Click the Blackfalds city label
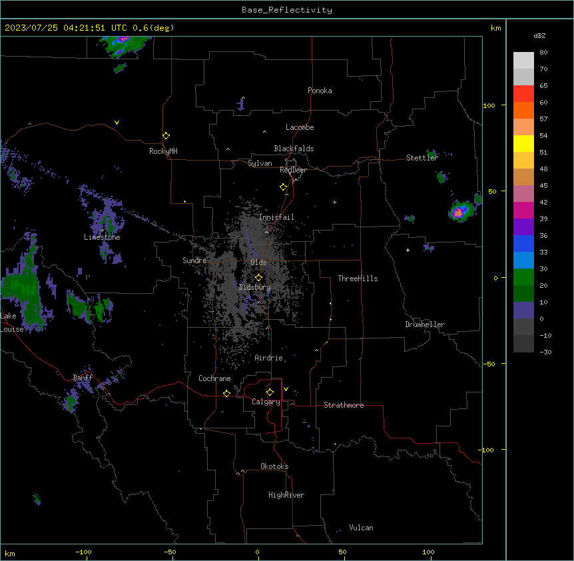Image resolution: width=574 pixels, height=561 pixels. coord(294,149)
